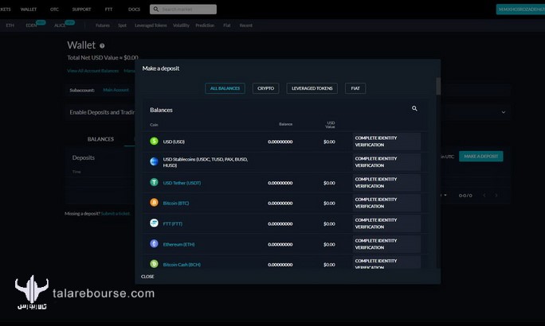Open the ETH market shortcut
The width and height of the screenshot is (545, 326).
(10, 25)
